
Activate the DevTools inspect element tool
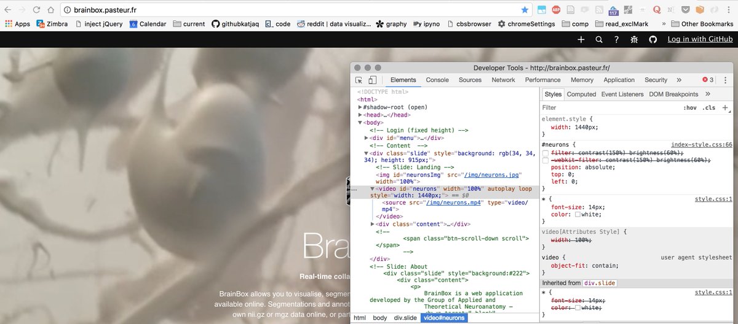click(359, 80)
